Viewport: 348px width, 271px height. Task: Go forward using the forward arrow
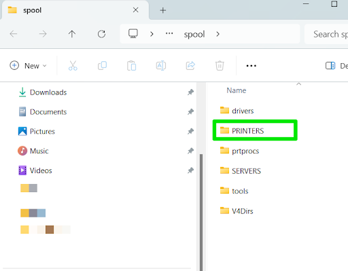[43, 34]
